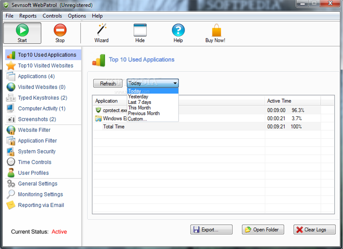Select Top10 Visited Websites star icon
This screenshot has width=343, height=249.
tap(11, 66)
